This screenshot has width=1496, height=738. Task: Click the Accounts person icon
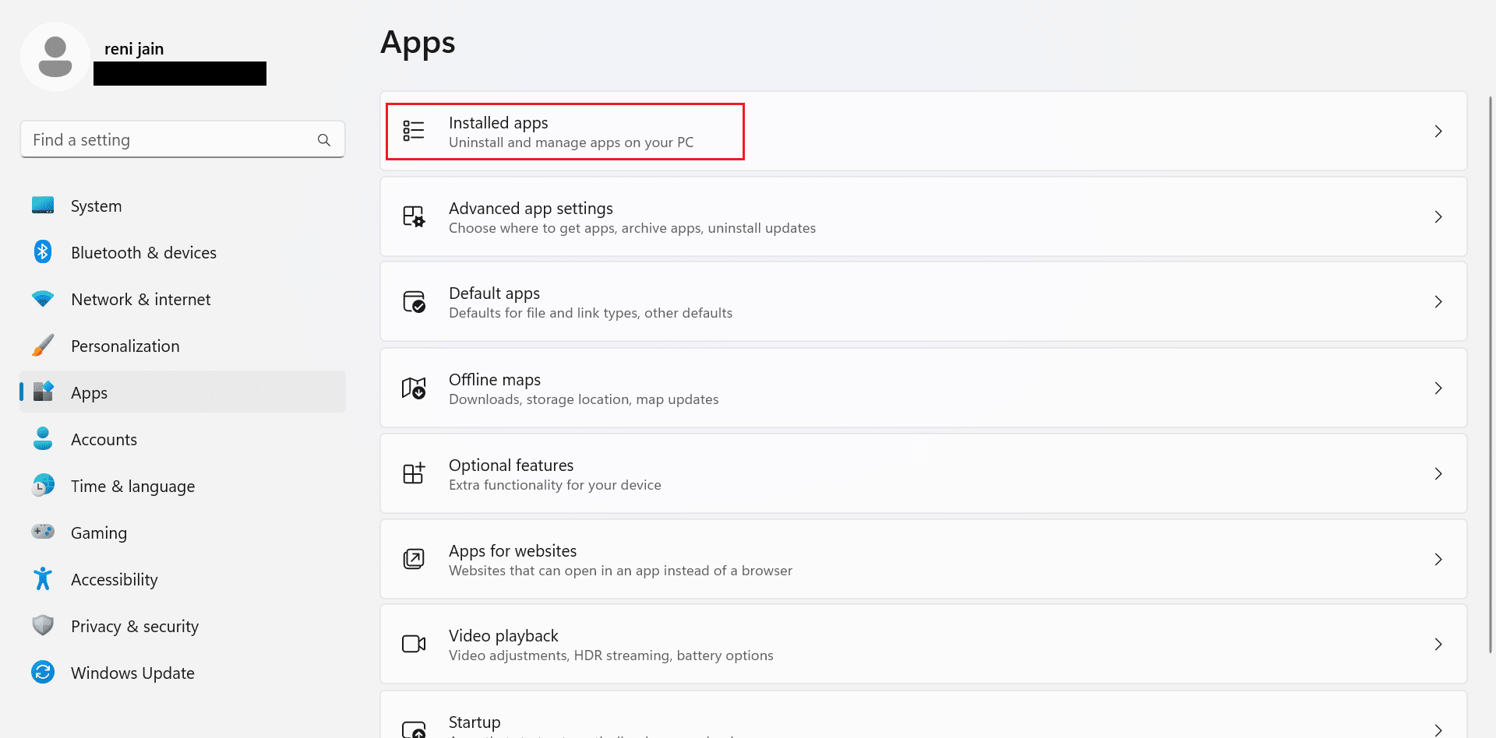pyautogui.click(x=43, y=438)
